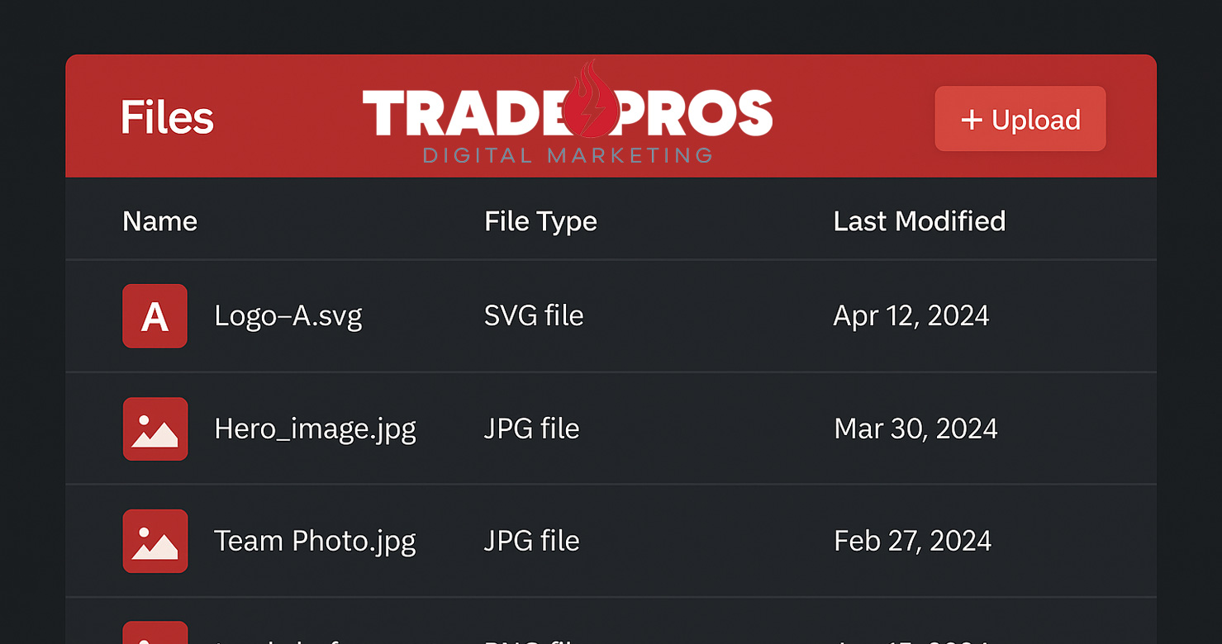1222x644 pixels.
Task: Click the Apr 12, 2024 modified date
Action: 911,316
